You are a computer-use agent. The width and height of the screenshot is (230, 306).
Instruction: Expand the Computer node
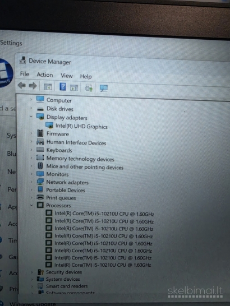[x=31, y=99]
